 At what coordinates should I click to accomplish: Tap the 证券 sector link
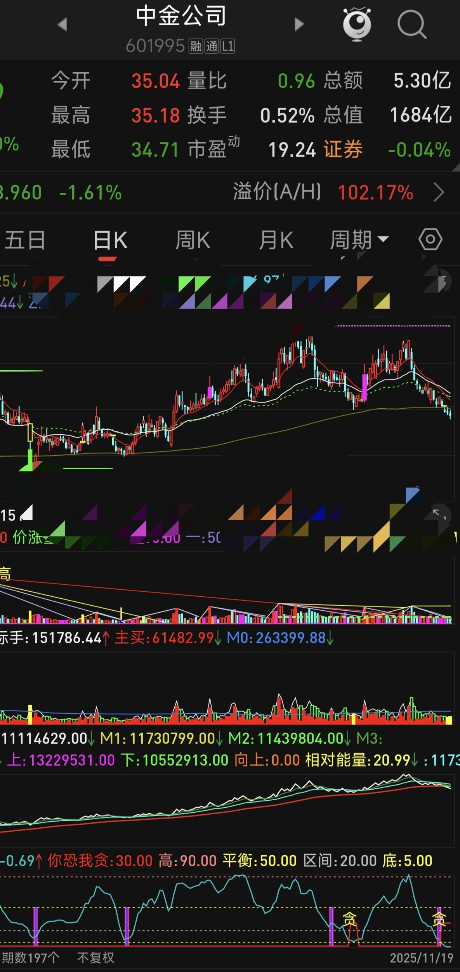tap(343, 150)
